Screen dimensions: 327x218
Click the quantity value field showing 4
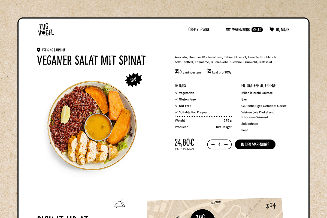219,144
